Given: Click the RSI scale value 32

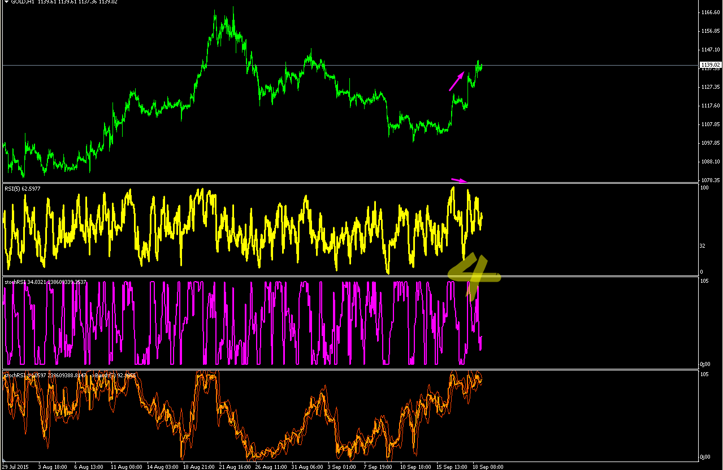Looking at the screenshot, I should tap(703, 246).
